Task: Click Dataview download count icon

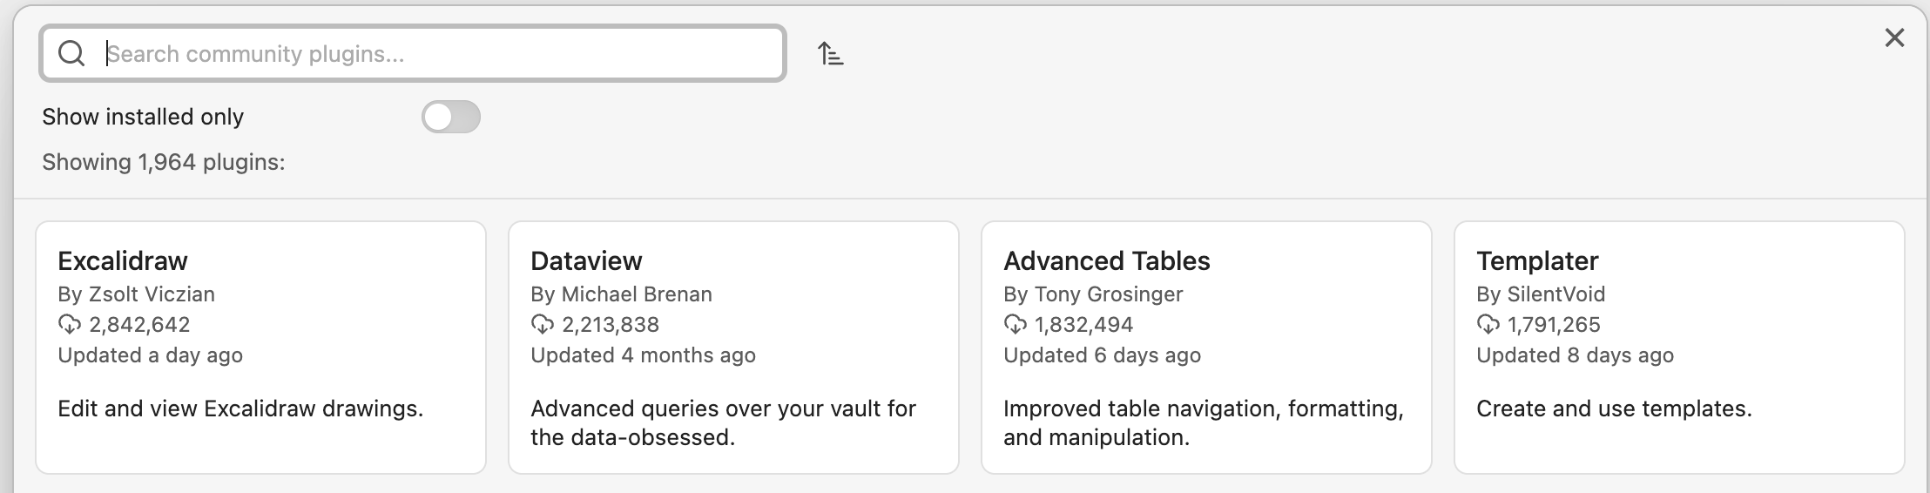Action: pos(542,325)
